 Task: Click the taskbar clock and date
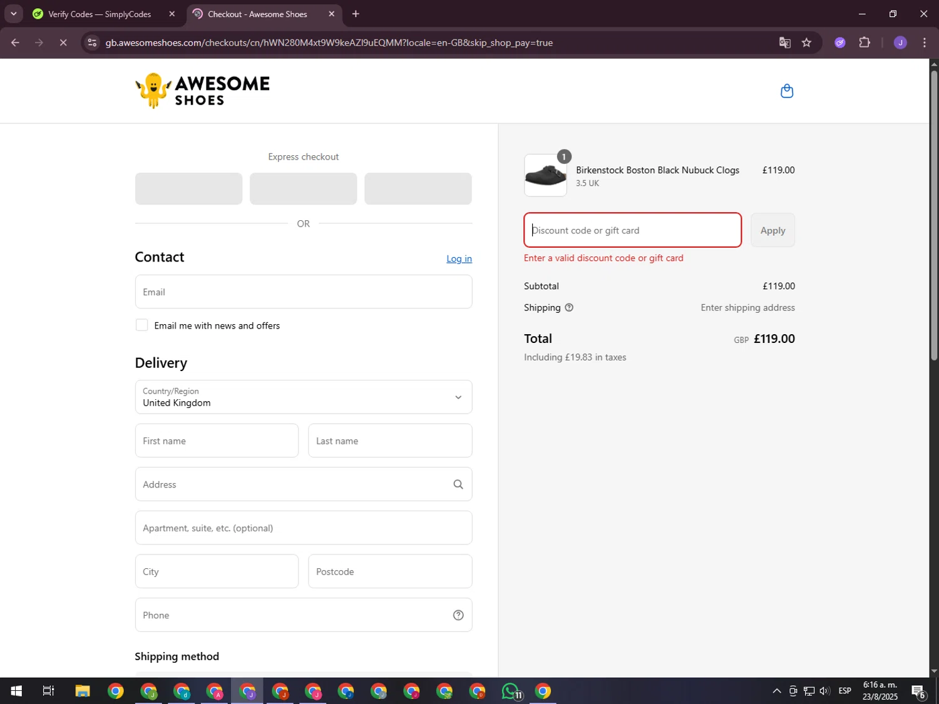(x=880, y=691)
